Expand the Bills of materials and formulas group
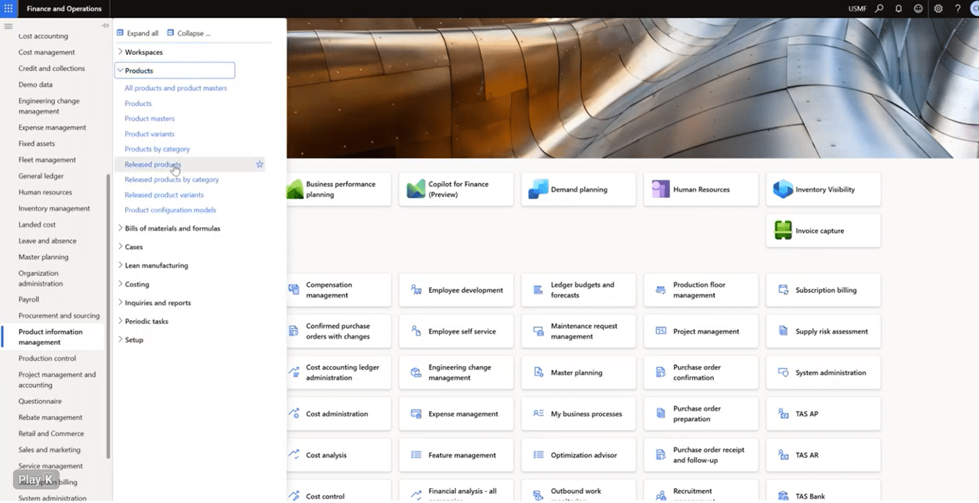979x503 pixels. tap(120, 228)
